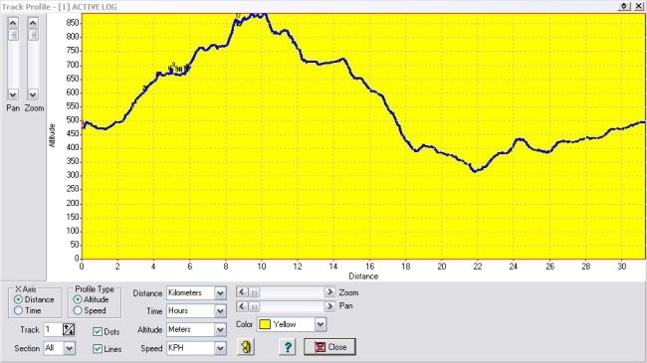
Task: Click the horizontal Zoom slider thumb
Action: pyautogui.click(x=254, y=292)
